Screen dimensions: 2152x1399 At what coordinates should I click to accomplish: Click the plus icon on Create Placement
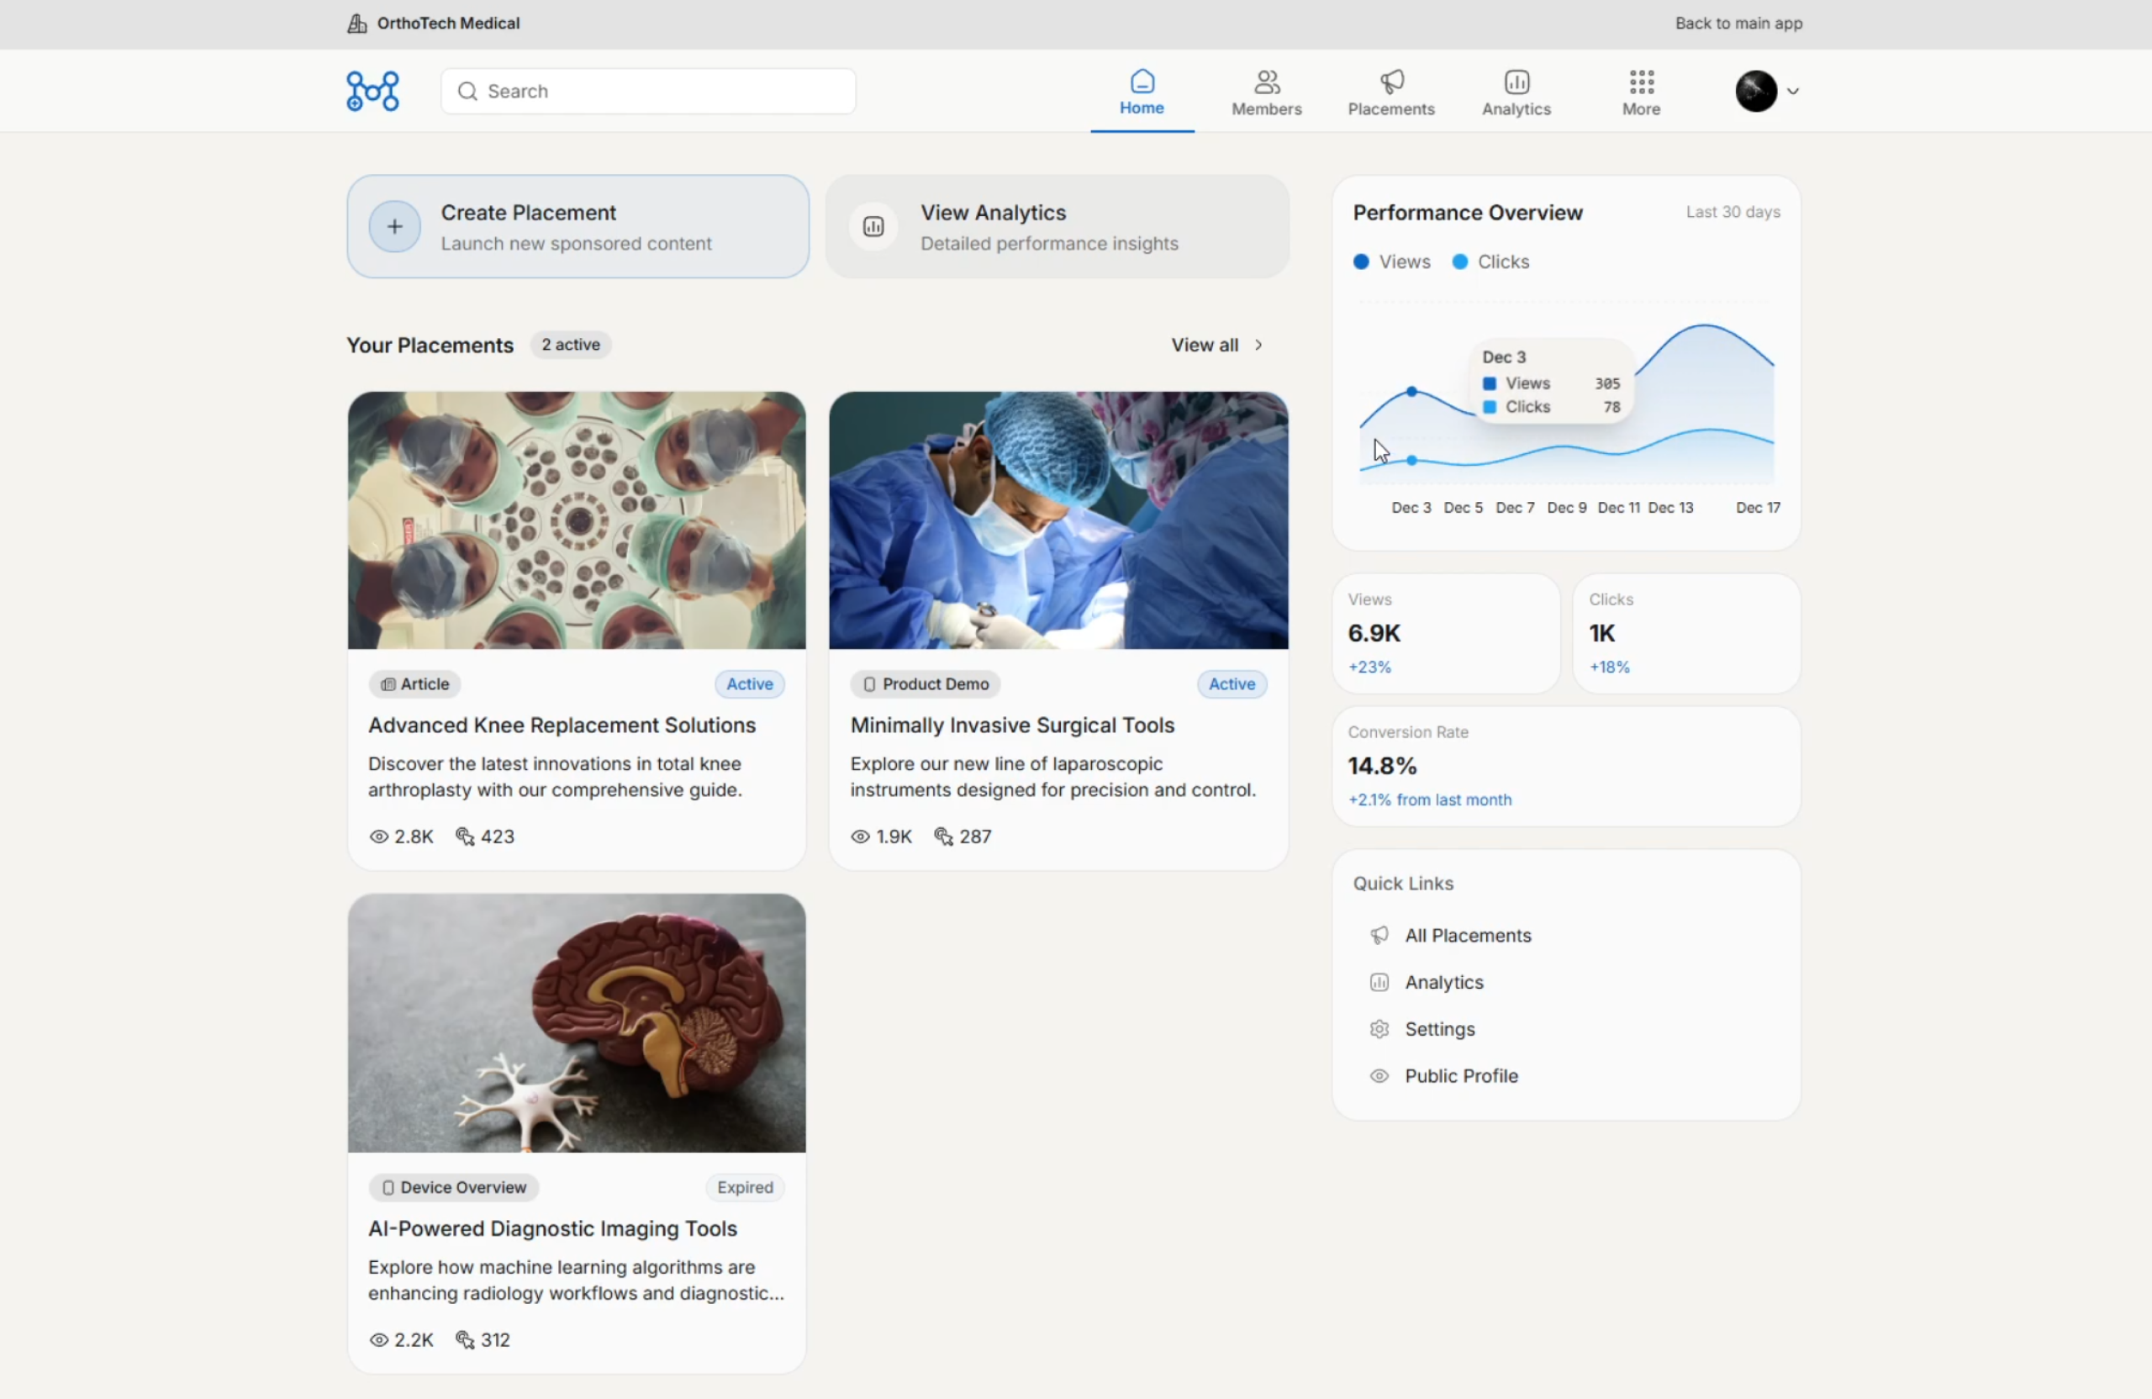coord(394,226)
